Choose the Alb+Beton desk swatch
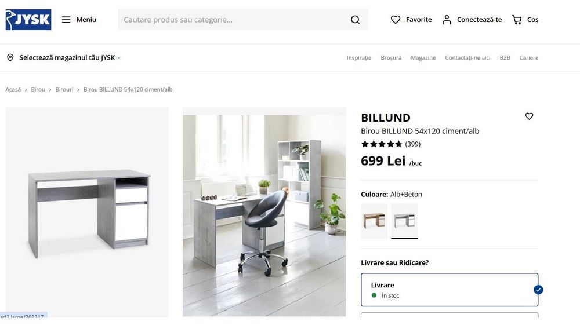The width and height of the screenshot is (580, 336). (x=404, y=221)
